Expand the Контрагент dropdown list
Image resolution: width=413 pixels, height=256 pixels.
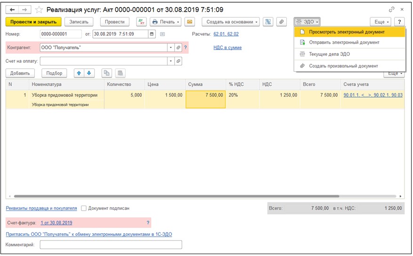coord(170,48)
